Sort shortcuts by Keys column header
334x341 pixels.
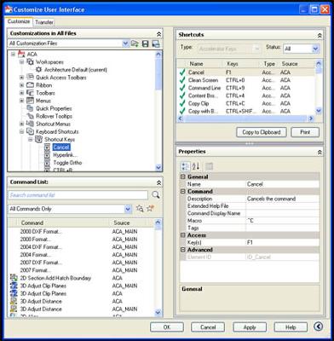pyautogui.click(x=241, y=64)
